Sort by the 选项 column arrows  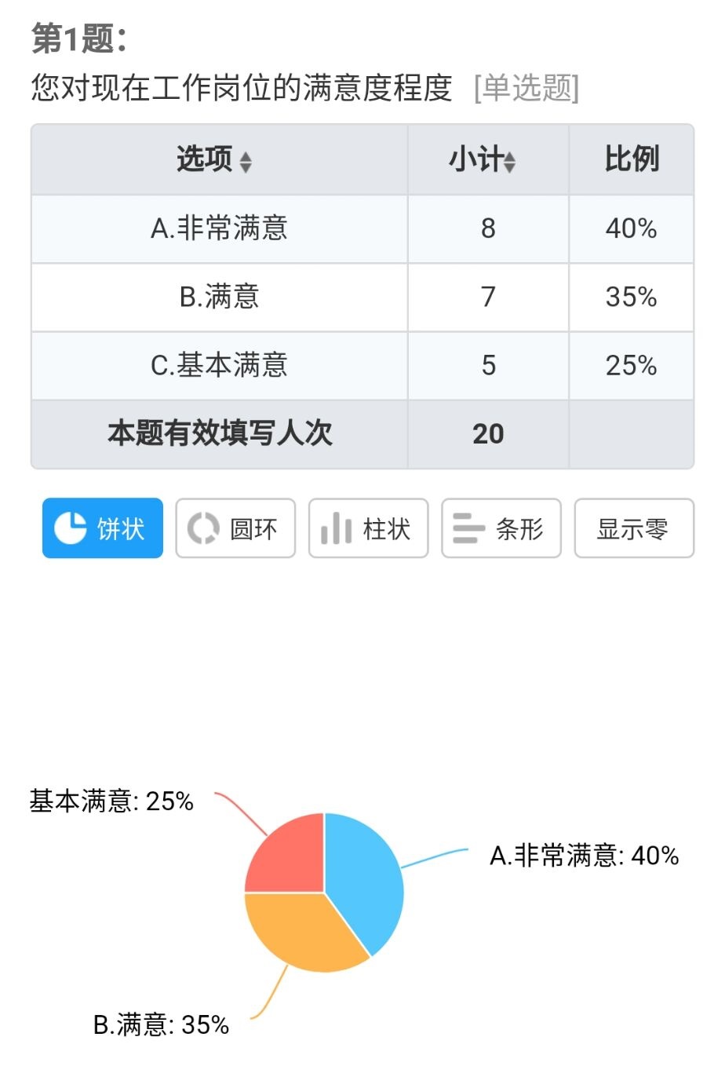(x=246, y=162)
